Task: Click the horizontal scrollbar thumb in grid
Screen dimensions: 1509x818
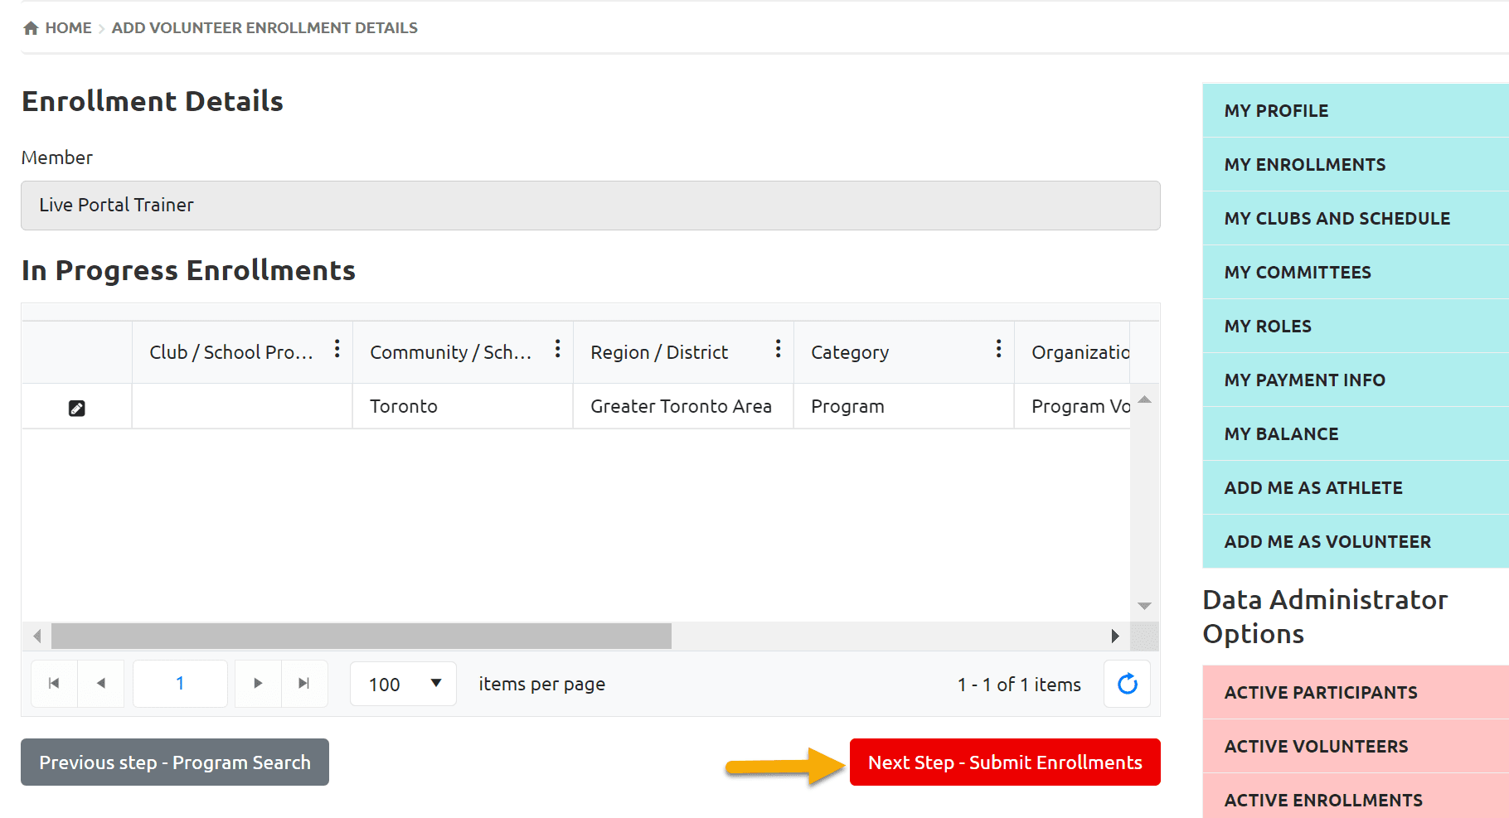Action: 361,636
